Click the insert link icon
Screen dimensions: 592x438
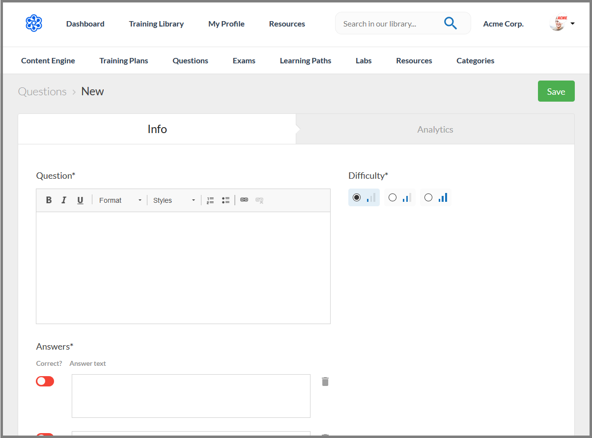pyautogui.click(x=244, y=200)
